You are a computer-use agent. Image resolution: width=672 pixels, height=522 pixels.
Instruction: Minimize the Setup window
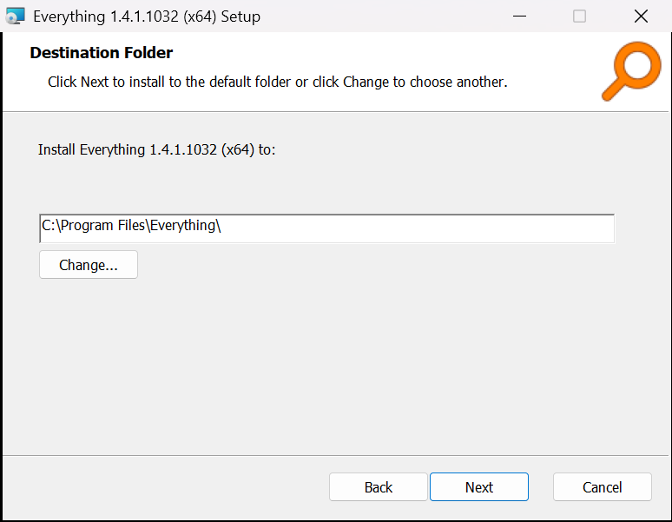click(x=519, y=17)
